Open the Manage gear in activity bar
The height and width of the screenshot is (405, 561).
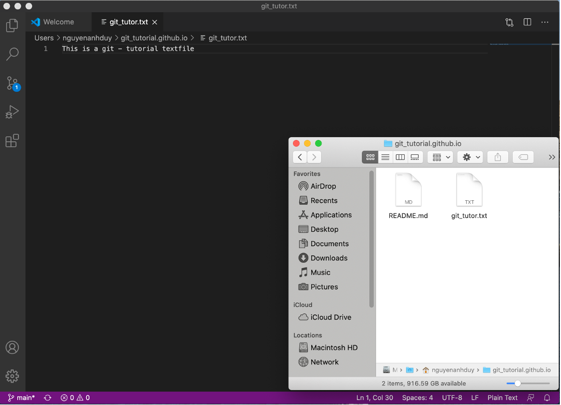tap(12, 376)
